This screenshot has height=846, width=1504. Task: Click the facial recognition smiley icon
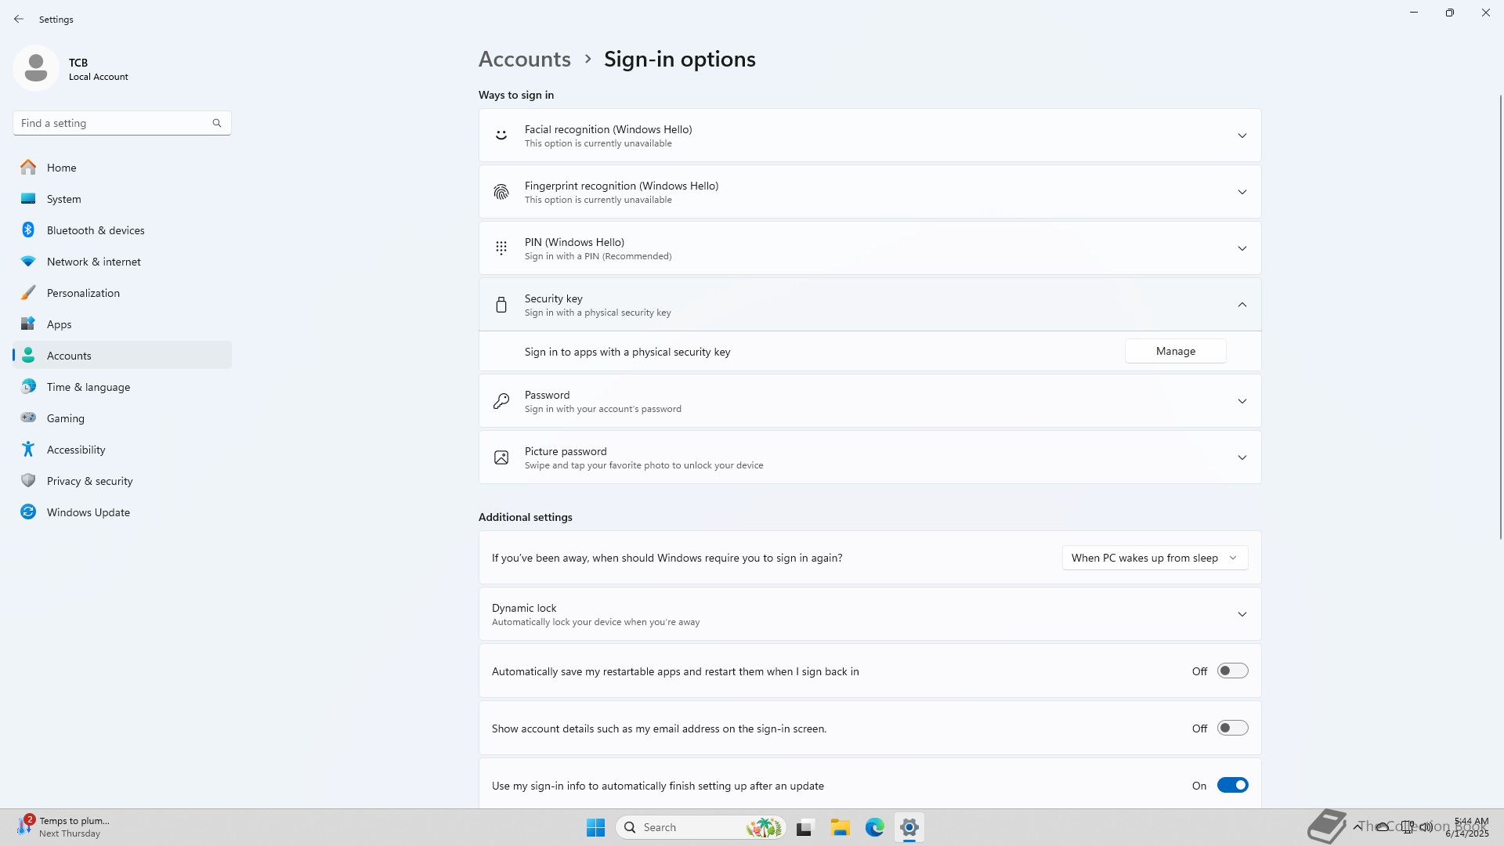click(x=501, y=136)
